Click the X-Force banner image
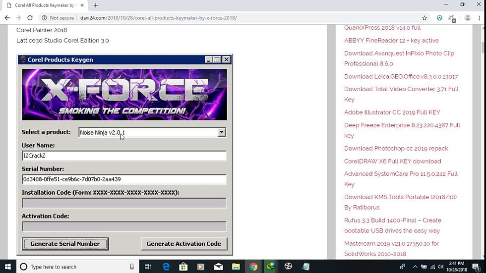The height and width of the screenshot is (273, 486). (x=124, y=95)
